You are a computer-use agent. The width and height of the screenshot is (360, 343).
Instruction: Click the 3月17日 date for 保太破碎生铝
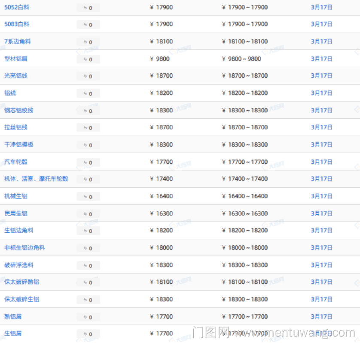point(321,299)
